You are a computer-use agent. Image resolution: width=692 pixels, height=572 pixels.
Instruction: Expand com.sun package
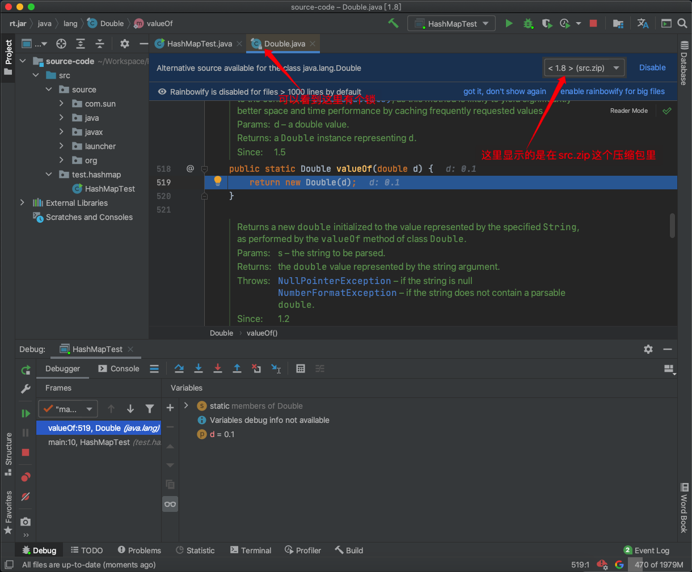tap(61, 104)
